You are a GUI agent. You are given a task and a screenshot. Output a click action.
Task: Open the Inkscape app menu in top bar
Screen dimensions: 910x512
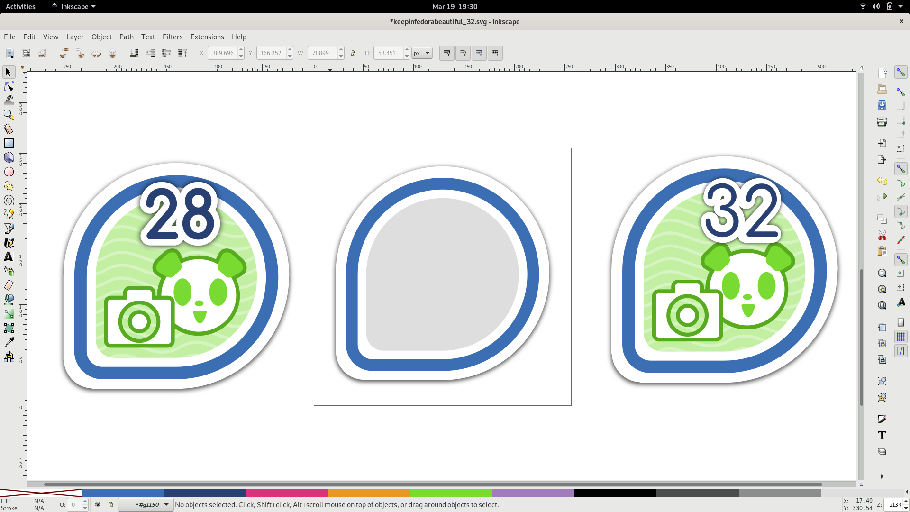[x=73, y=6]
